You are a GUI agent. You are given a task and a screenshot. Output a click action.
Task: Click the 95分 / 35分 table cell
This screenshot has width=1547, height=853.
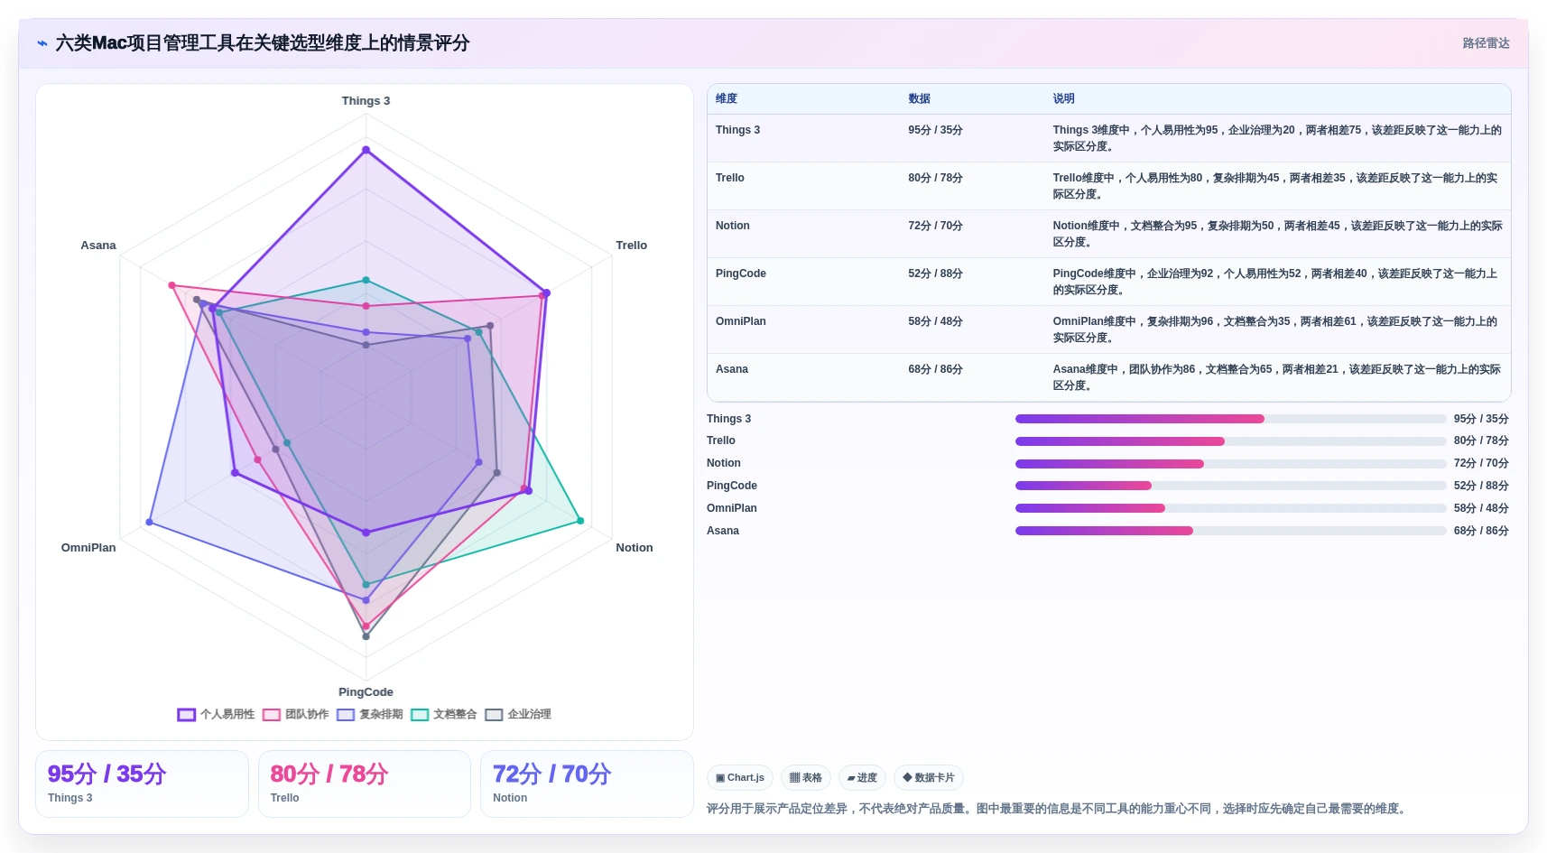point(935,130)
